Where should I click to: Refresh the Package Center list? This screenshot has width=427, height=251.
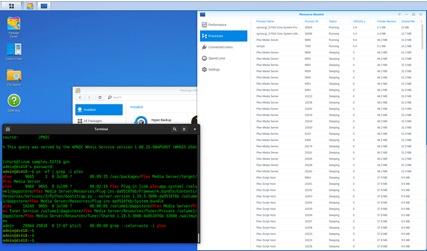100,97
